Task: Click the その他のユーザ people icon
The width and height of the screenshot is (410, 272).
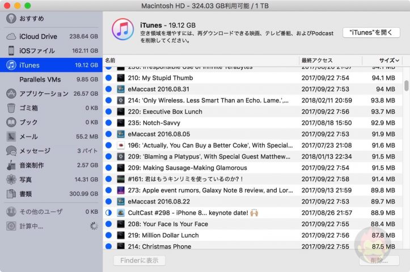Action: [x=11, y=211]
